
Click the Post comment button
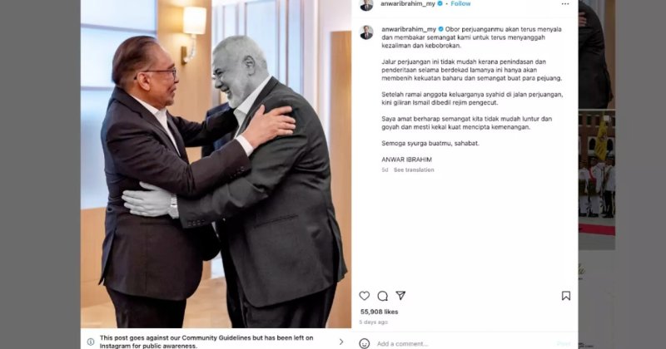coord(564,343)
